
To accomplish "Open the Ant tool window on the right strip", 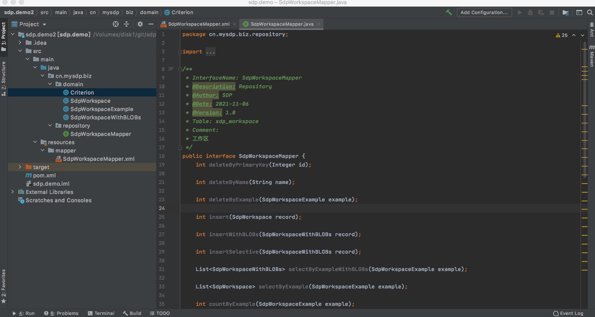I will [592, 29].
